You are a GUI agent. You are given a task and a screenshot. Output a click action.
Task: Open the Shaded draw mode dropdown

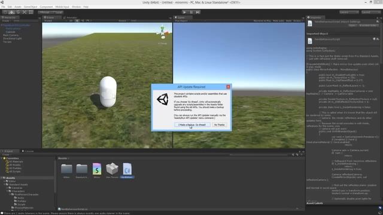(x=55, y=21)
